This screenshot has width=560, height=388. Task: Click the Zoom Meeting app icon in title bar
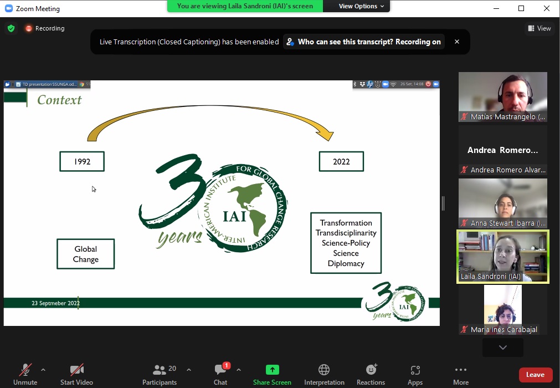(x=8, y=8)
